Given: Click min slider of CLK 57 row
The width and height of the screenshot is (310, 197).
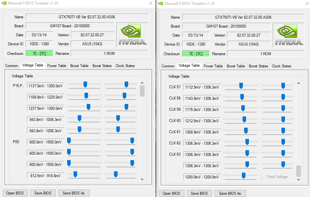Looking at the screenshot, I should pos(241,86).
